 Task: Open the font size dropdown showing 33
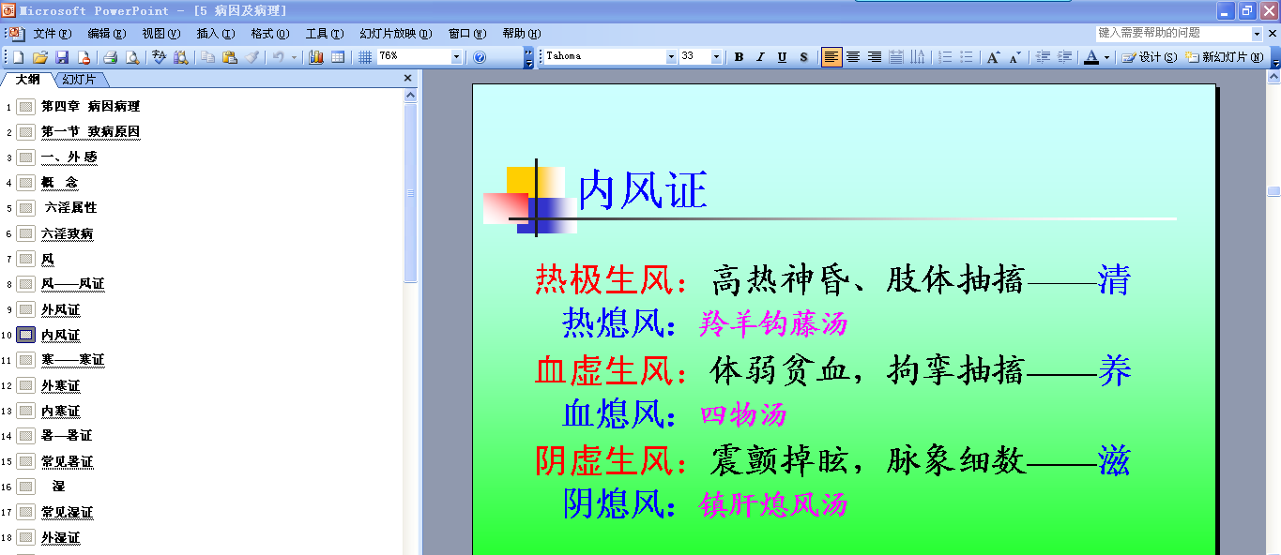tap(717, 57)
